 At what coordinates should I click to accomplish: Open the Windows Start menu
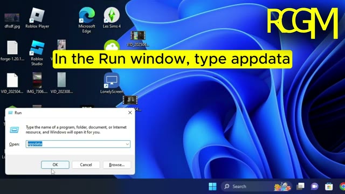(x=212, y=186)
